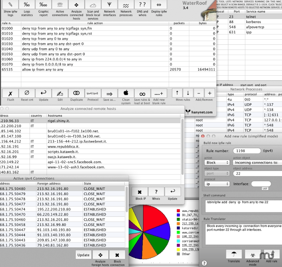Image resolution: width=282 pixels, height=267 pixels.
Task: Click Block IP in Analyze hosts window
Action: pyautogui.click(x=140, y=192)
